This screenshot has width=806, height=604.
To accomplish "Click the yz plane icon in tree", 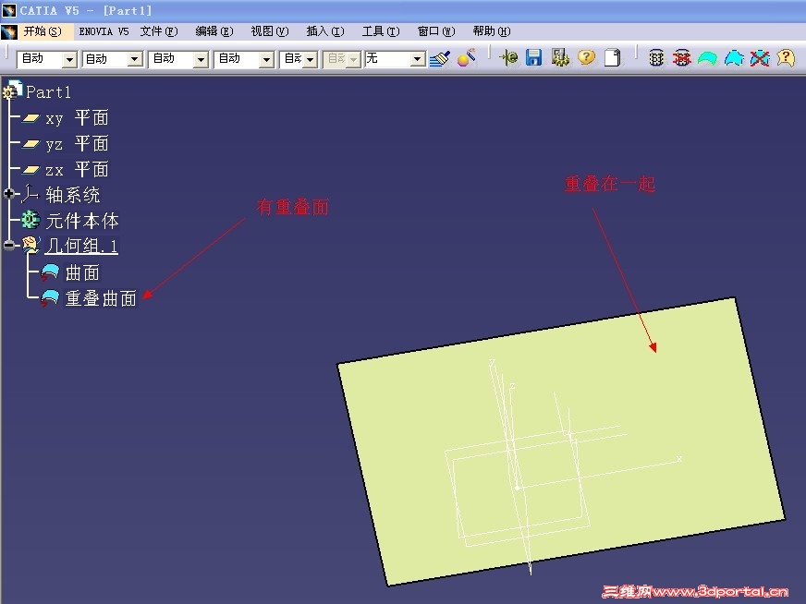I will coord(31,144).
